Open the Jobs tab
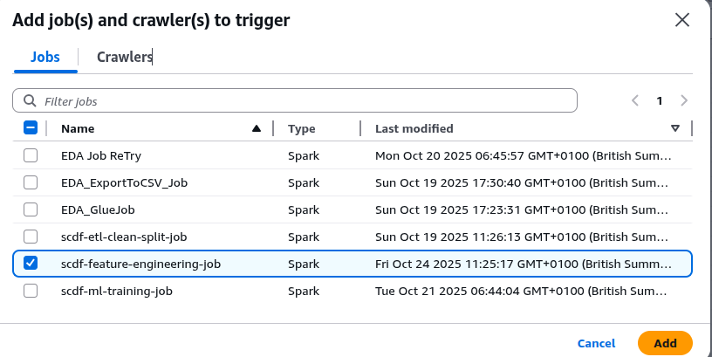712x357 pixels. coord(45,57)
